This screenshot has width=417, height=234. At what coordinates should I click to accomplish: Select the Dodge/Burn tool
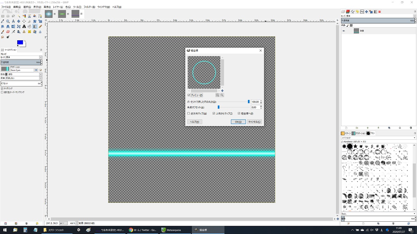8,37
